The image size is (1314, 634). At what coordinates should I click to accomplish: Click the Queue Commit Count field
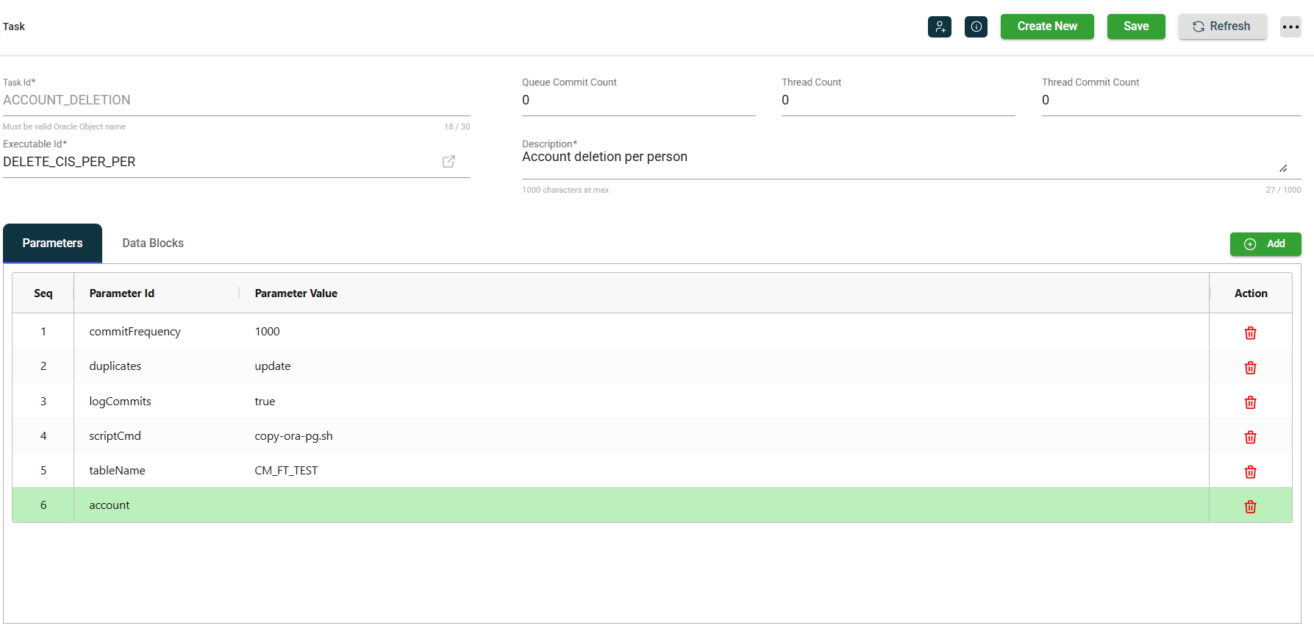click(638, 101)
